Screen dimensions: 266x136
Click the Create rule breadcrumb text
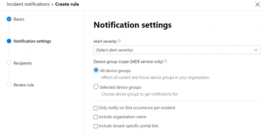coord(67,4)
